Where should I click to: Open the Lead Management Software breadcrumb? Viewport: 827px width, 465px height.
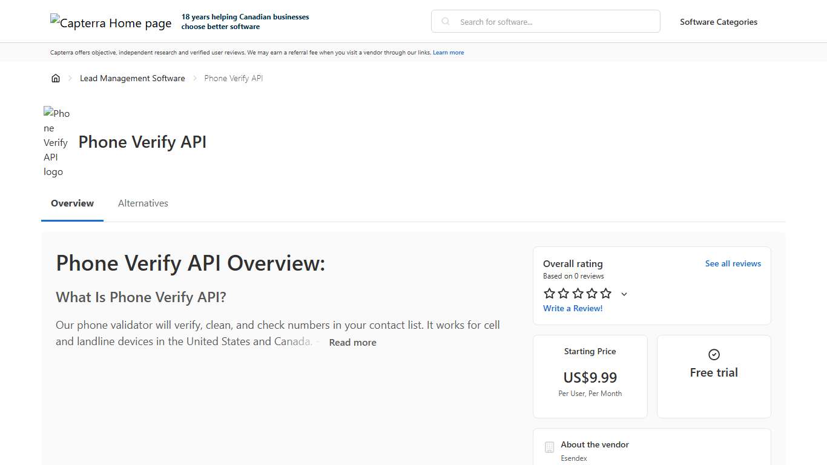[132, 77]
